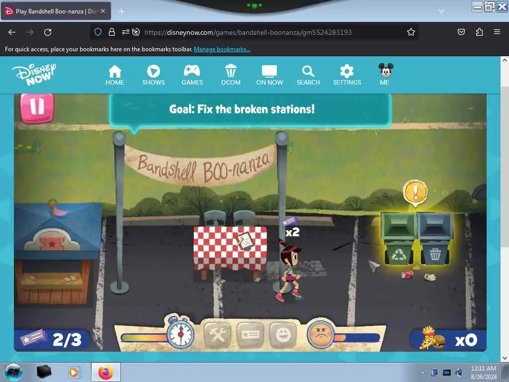This screenshot has width=509, height=382.
Task: Open the HOME section
Action: pos(115,75)
